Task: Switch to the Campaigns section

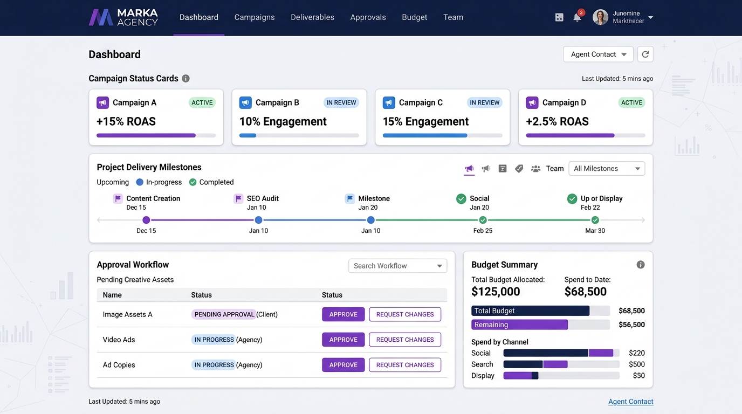Action: [x=255, y=17]
